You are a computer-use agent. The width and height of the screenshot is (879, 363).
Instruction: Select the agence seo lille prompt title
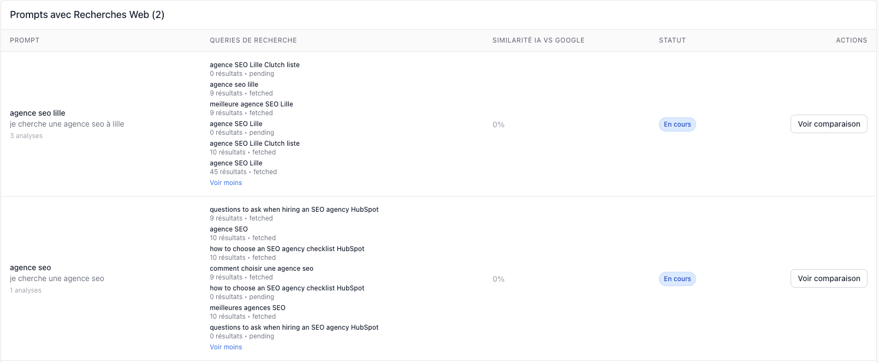pyautogui.click(x=38, y=113)
